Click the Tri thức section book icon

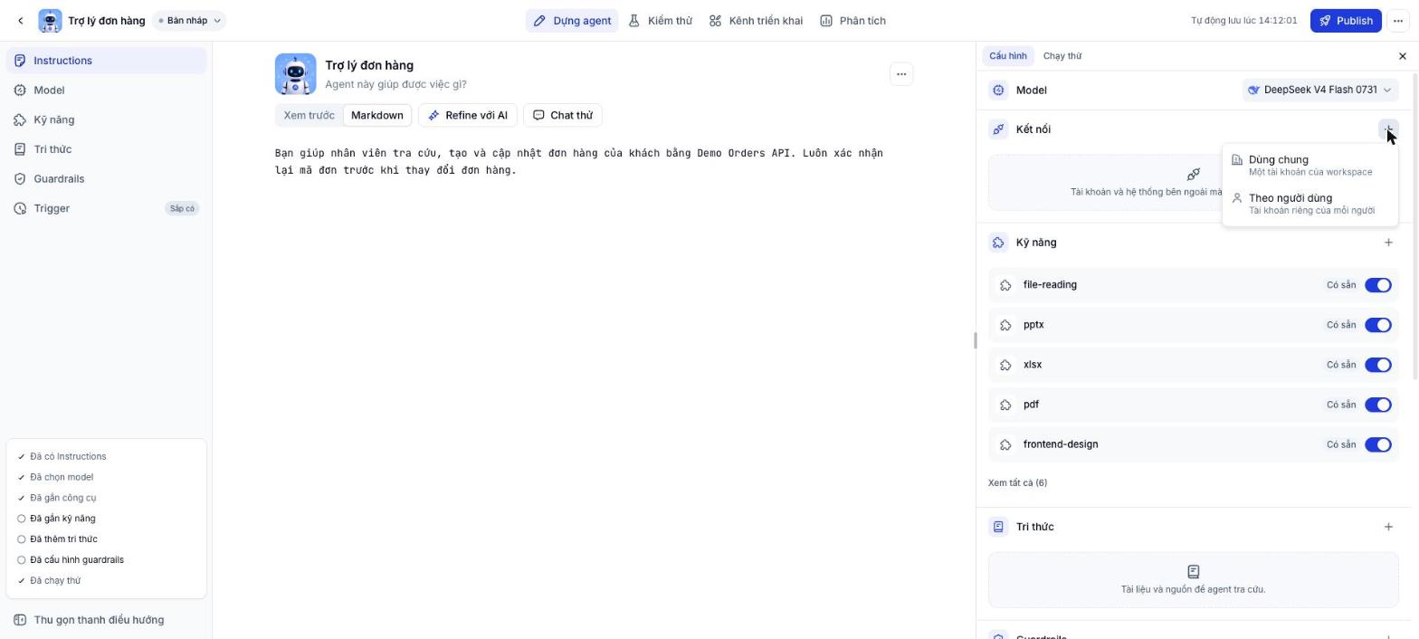coord(998,527)
